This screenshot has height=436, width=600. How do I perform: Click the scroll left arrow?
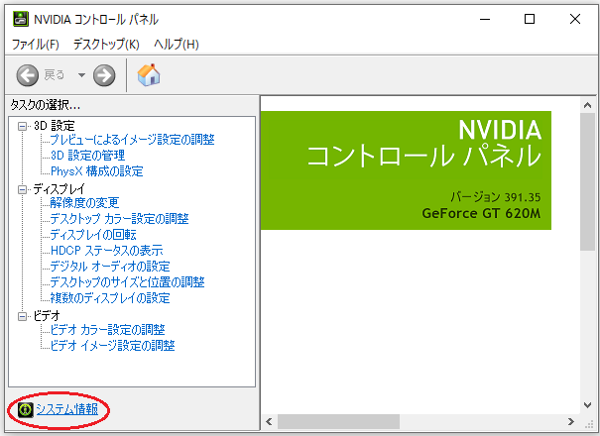click(269, 422)
